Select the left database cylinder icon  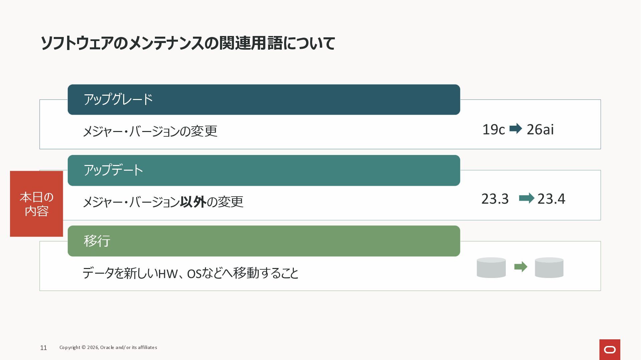click(x=491, y=267)
